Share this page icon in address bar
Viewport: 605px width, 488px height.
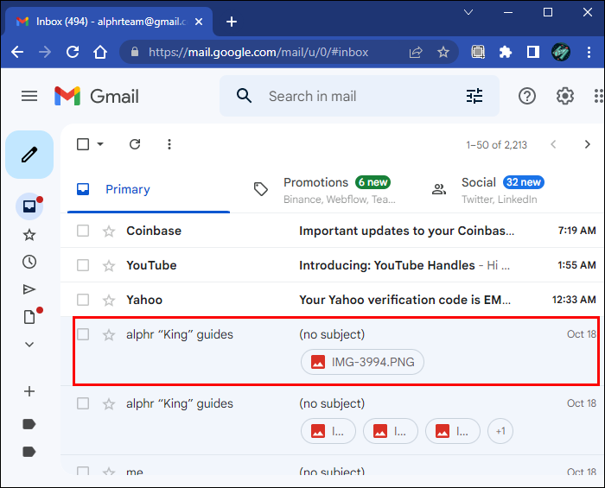pyautogui.click(x=416, y=52)
